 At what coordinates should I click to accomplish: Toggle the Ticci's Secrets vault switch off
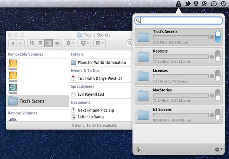coord(218,37)
